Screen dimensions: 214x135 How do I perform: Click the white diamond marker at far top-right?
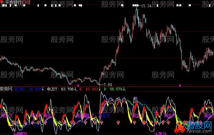tap(210, 5)
